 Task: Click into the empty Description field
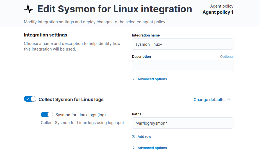tap(183, 65)
